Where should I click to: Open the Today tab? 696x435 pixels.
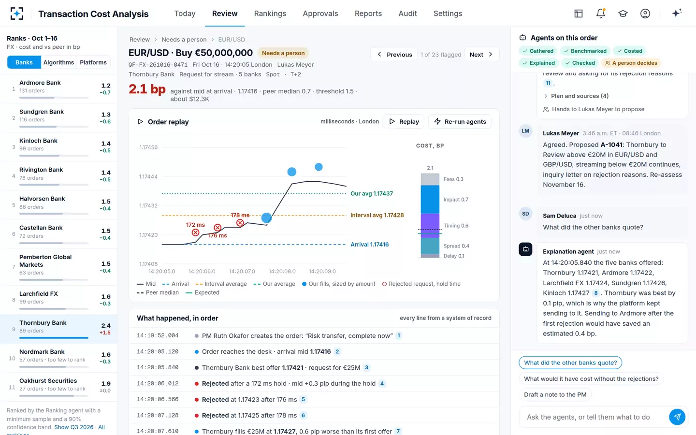tap(185, 14)
